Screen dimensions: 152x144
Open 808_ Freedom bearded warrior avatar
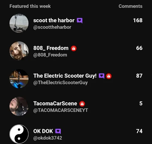[19, 51]
